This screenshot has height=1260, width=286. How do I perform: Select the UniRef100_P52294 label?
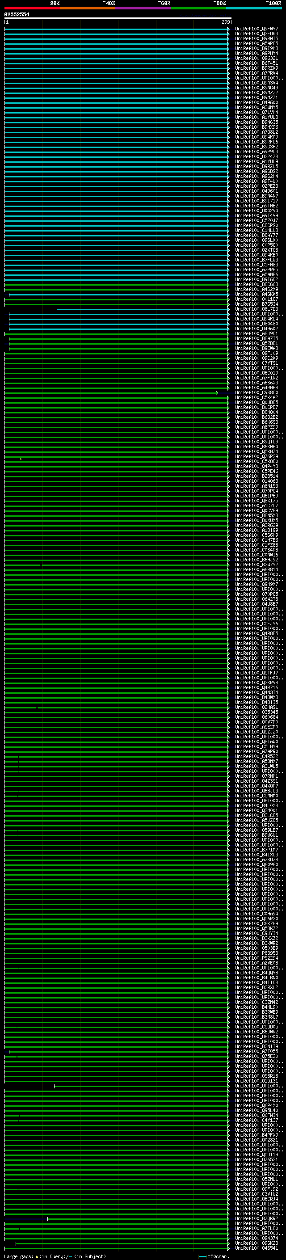pyautogui.click(x=257, y=958)
